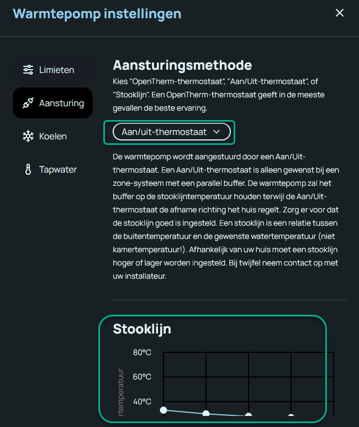Open the Aan/uit-thermostaat dropdown

[x=165, y=132]
